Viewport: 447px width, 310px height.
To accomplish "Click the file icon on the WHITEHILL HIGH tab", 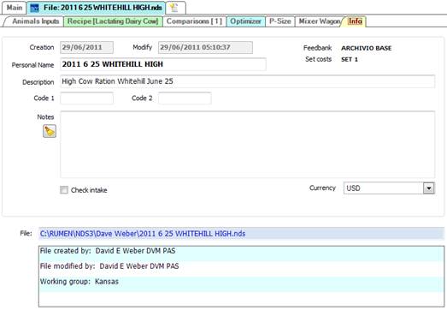I will click(34, 8).
